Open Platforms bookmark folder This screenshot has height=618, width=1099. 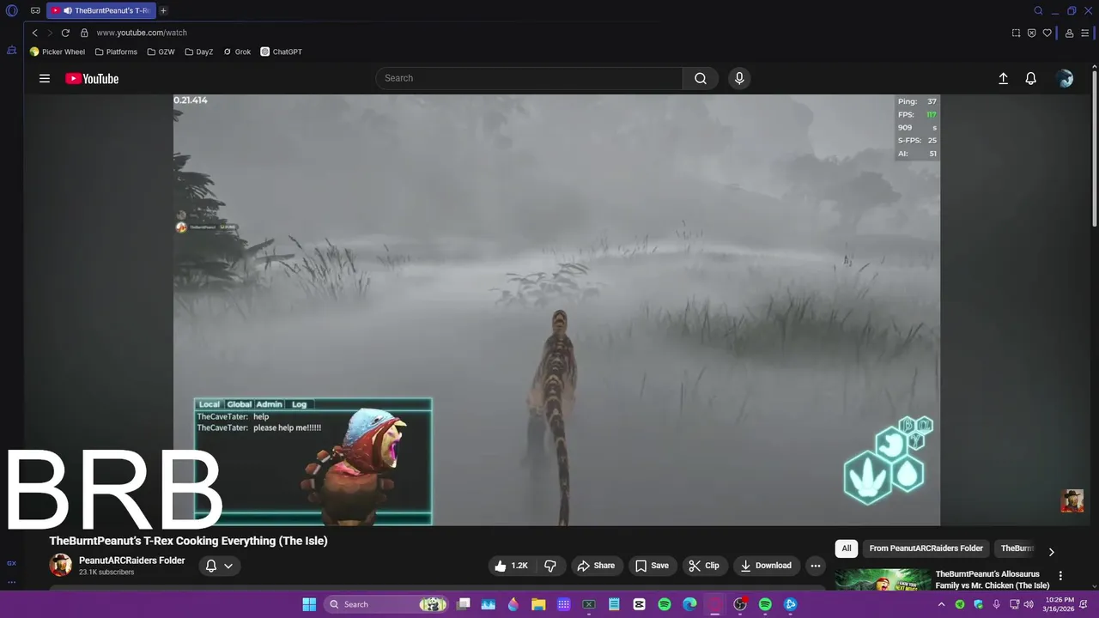click(116, 51)
